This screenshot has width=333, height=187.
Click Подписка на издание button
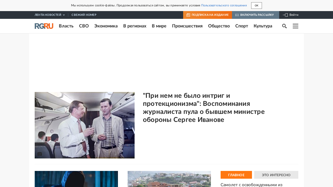click(208, 15)
